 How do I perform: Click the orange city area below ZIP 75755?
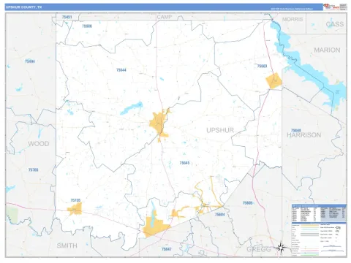pos(75,209)
